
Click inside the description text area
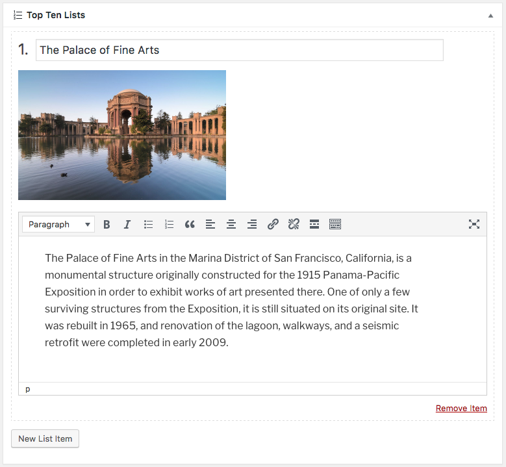coord(253,309)
